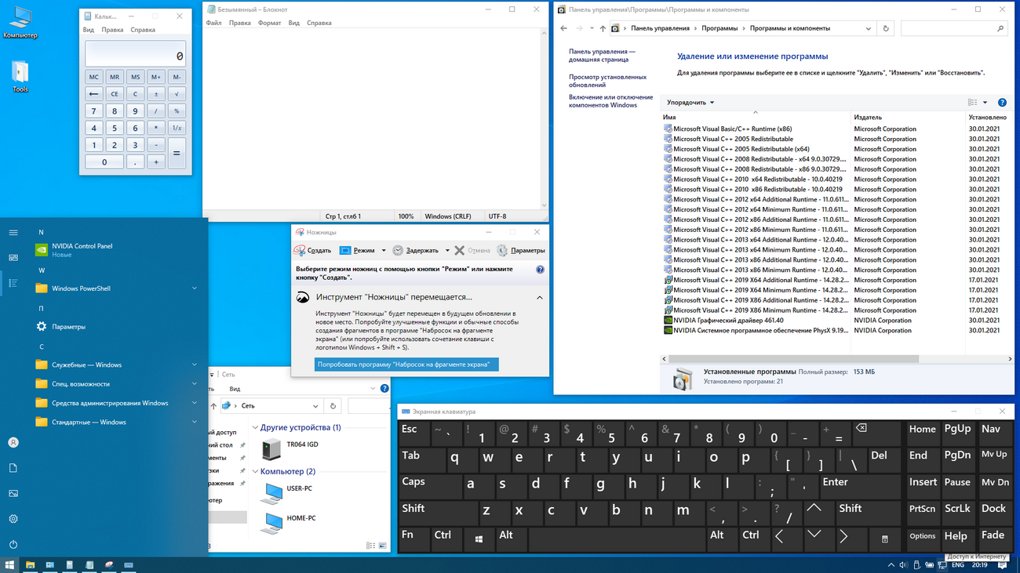
Task: Click the calculator backspace arrow button
Action: coord(93,94)
